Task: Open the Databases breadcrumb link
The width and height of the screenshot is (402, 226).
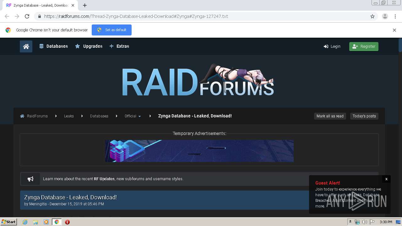Action: (99, 116)
